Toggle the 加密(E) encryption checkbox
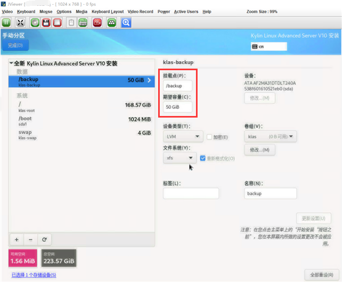Viewport: 344px width, 283px height. coord(209,137)
